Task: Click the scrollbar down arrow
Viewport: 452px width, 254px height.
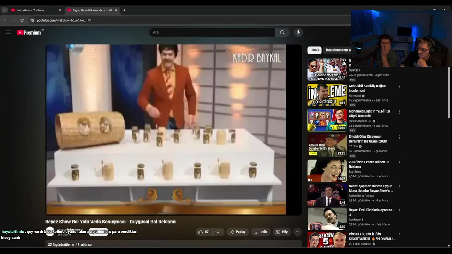Action: coord(449,245)
